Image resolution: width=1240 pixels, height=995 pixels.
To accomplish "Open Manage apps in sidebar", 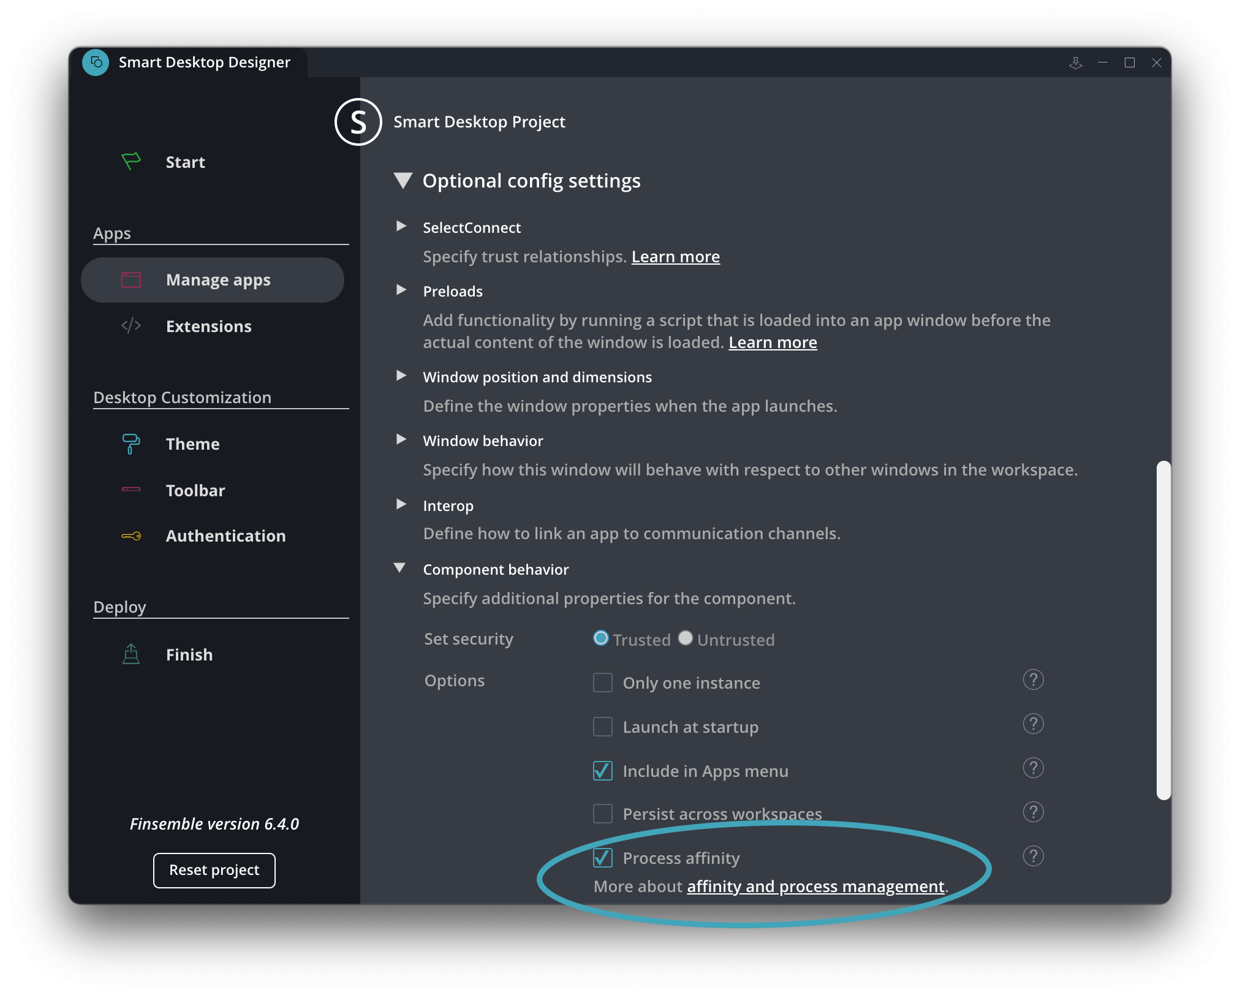I will tap(213, 280).
